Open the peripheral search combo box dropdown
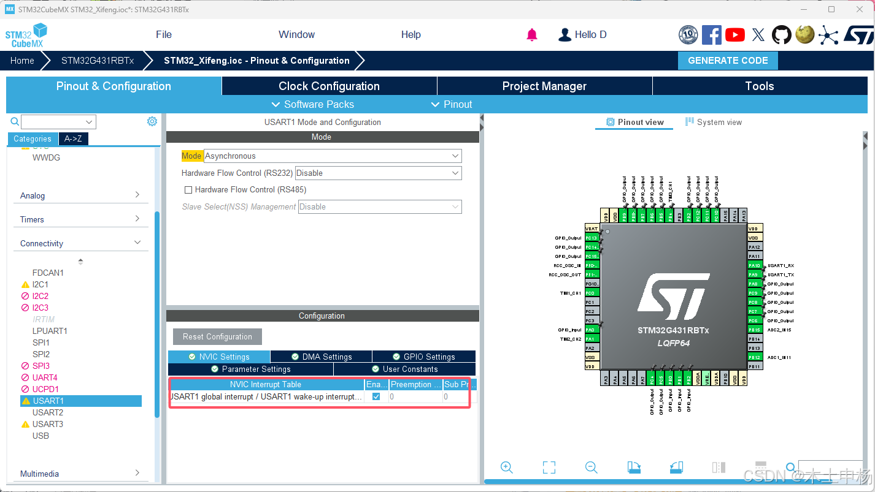 pyautogui.click(x=90, y=122)
